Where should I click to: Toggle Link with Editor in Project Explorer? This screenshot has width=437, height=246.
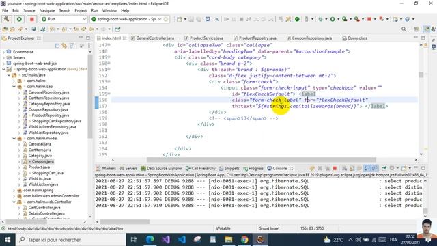pos(64,46)
